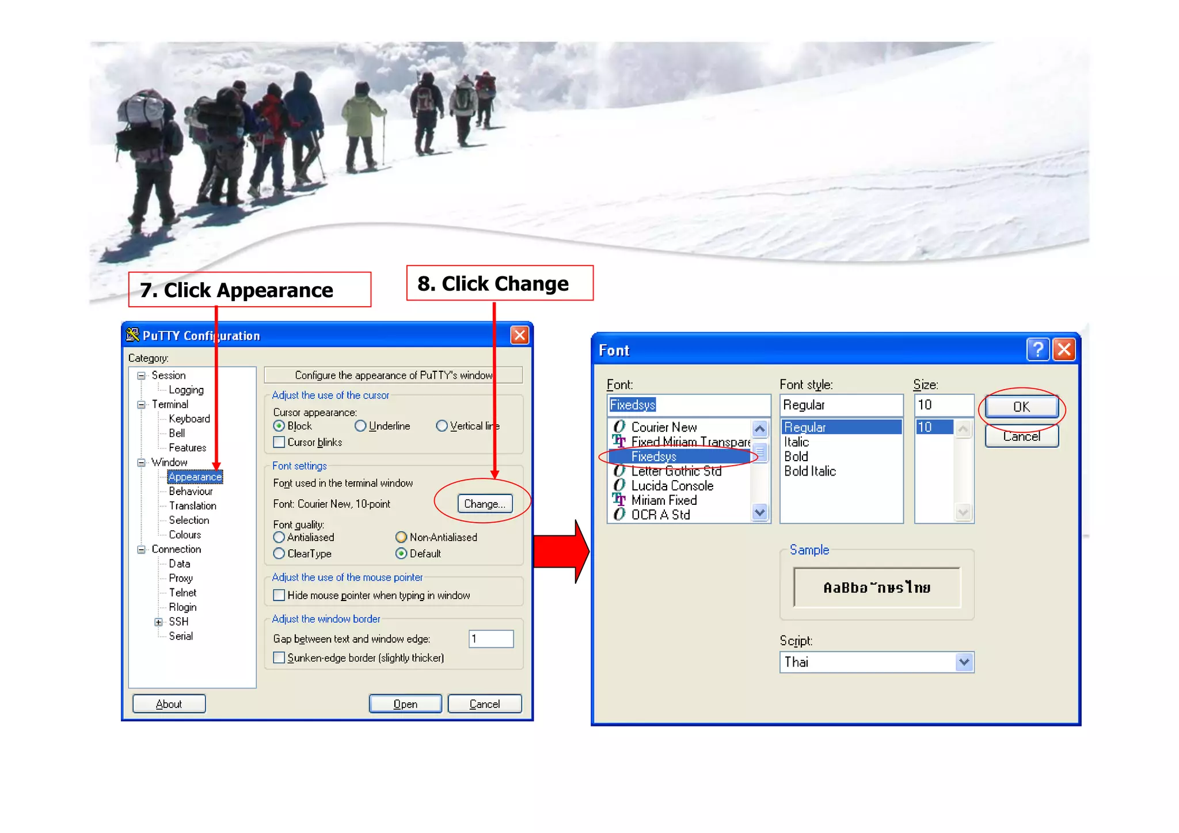Viewport: 1179px width, 833px height.
Task: Click the Font dialog help question-mark button
Action: 1038,349
